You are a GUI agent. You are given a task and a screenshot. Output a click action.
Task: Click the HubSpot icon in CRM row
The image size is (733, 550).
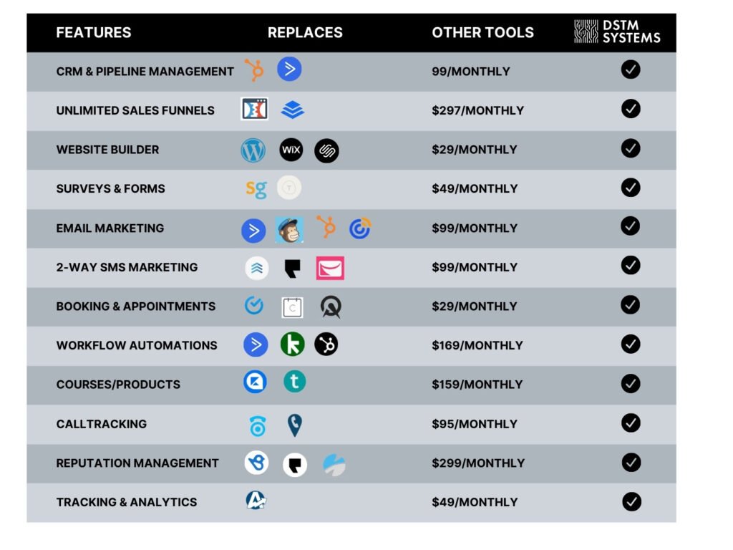253,70
